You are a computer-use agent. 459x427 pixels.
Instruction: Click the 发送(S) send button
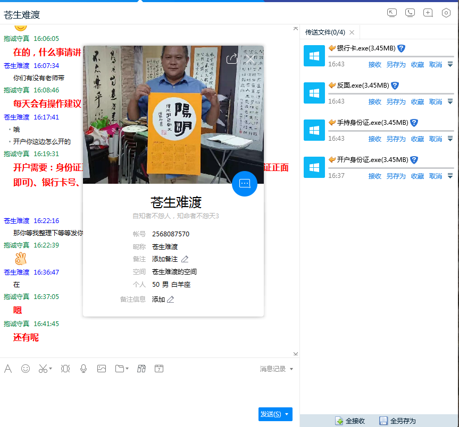271,414
